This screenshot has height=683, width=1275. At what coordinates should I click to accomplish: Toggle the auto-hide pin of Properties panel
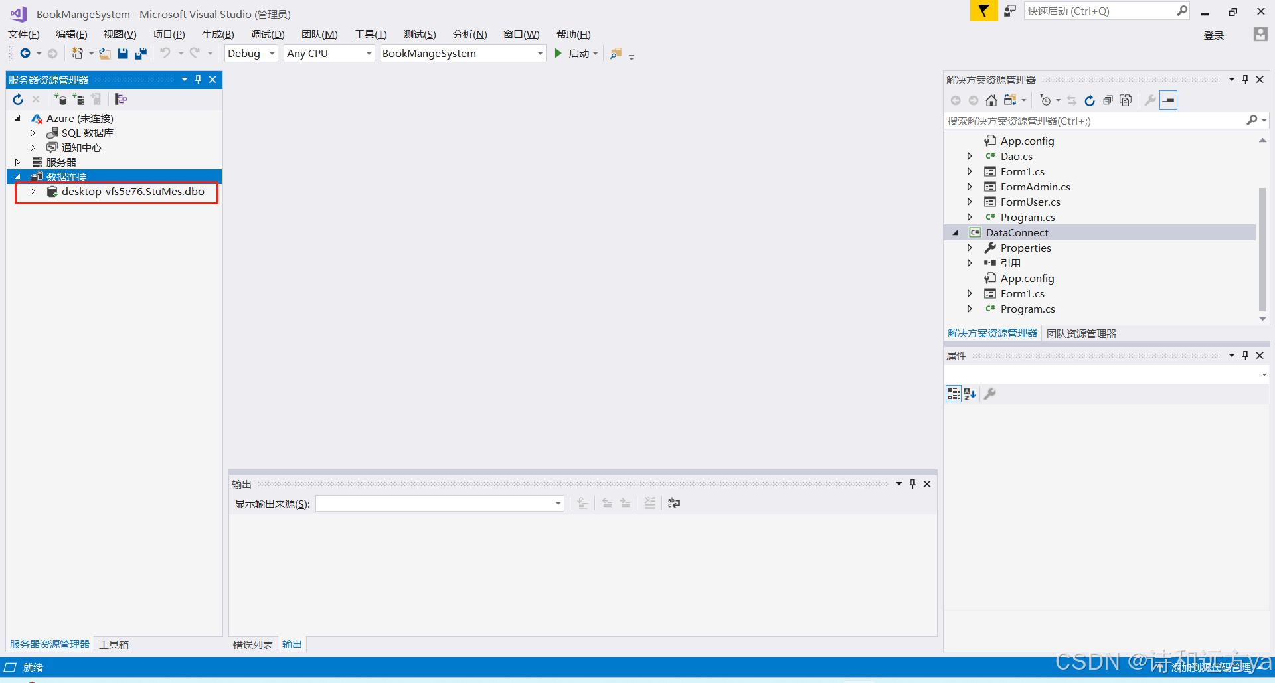pyautogui.click(x=1245, y=356)
